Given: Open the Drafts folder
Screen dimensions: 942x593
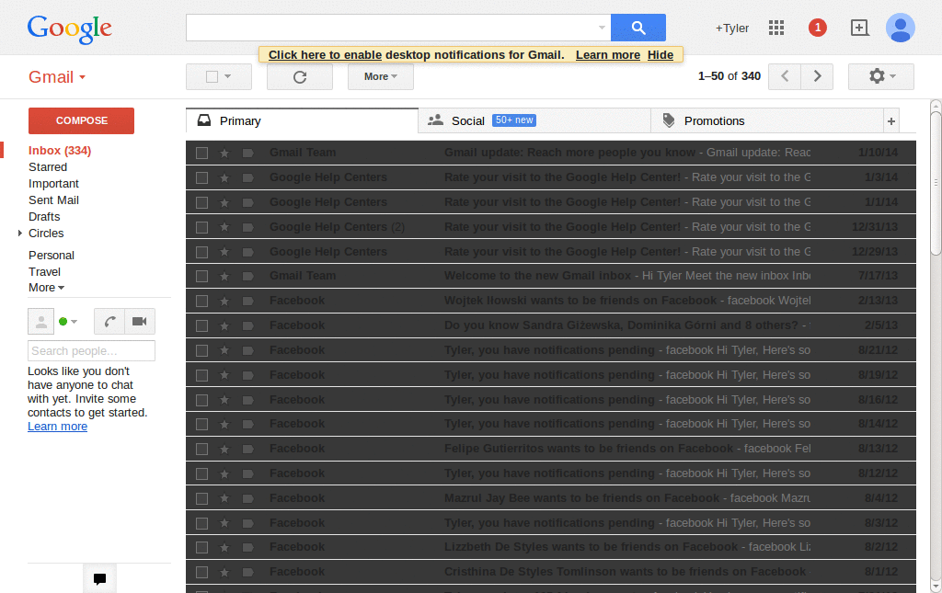Looking at the screenshot, I should 44,217.
